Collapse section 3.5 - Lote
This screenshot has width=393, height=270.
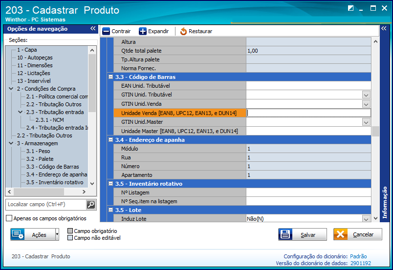point(110,210)
